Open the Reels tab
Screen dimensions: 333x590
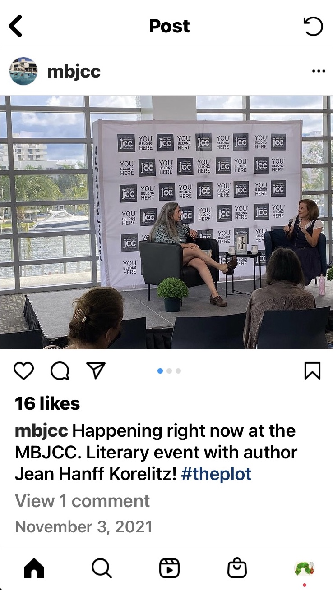169,568
